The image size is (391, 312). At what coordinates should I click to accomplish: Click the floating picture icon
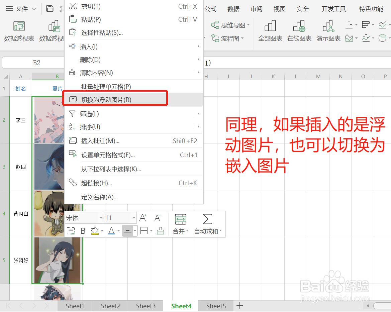73,99
